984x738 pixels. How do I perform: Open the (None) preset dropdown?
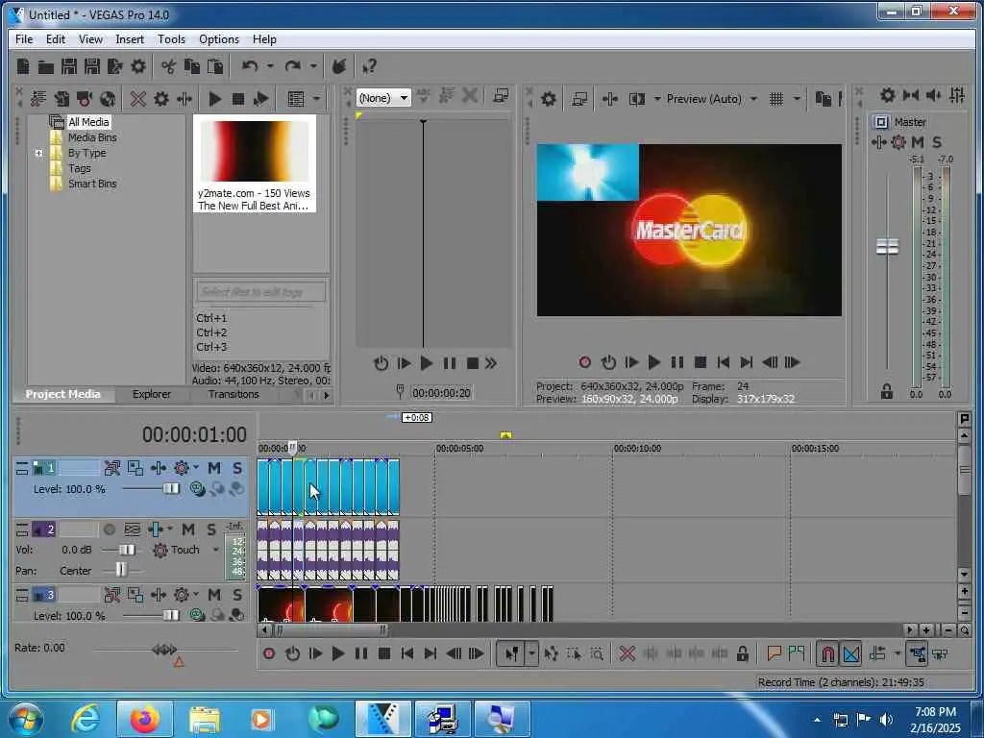[x=383, y=98]
